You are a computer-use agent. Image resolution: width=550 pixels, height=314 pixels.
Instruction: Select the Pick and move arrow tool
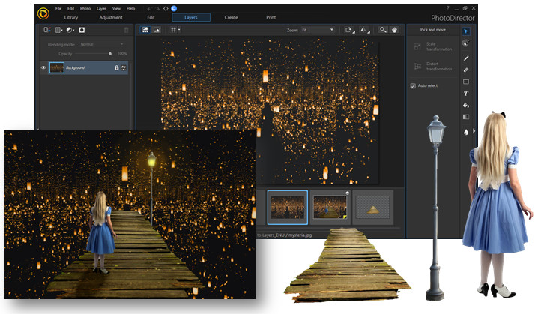[465, 31]
